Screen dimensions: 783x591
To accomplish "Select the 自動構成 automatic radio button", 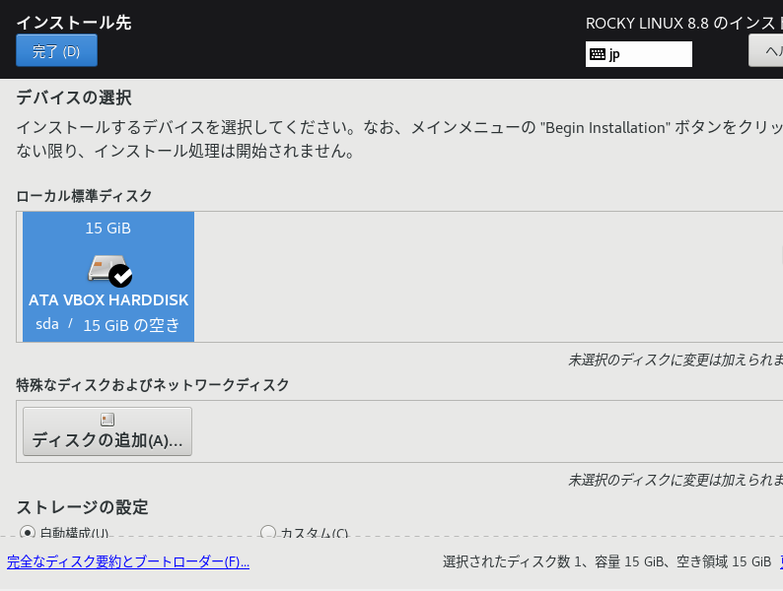I will [x=28, y=532].
